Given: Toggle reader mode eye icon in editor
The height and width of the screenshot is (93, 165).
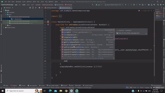Looking at the screenshot, I should (x=139, y=11).
